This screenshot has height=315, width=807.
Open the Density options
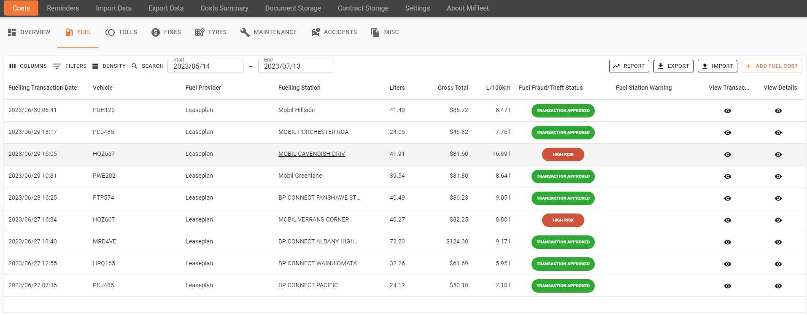(x=109, y=66)
